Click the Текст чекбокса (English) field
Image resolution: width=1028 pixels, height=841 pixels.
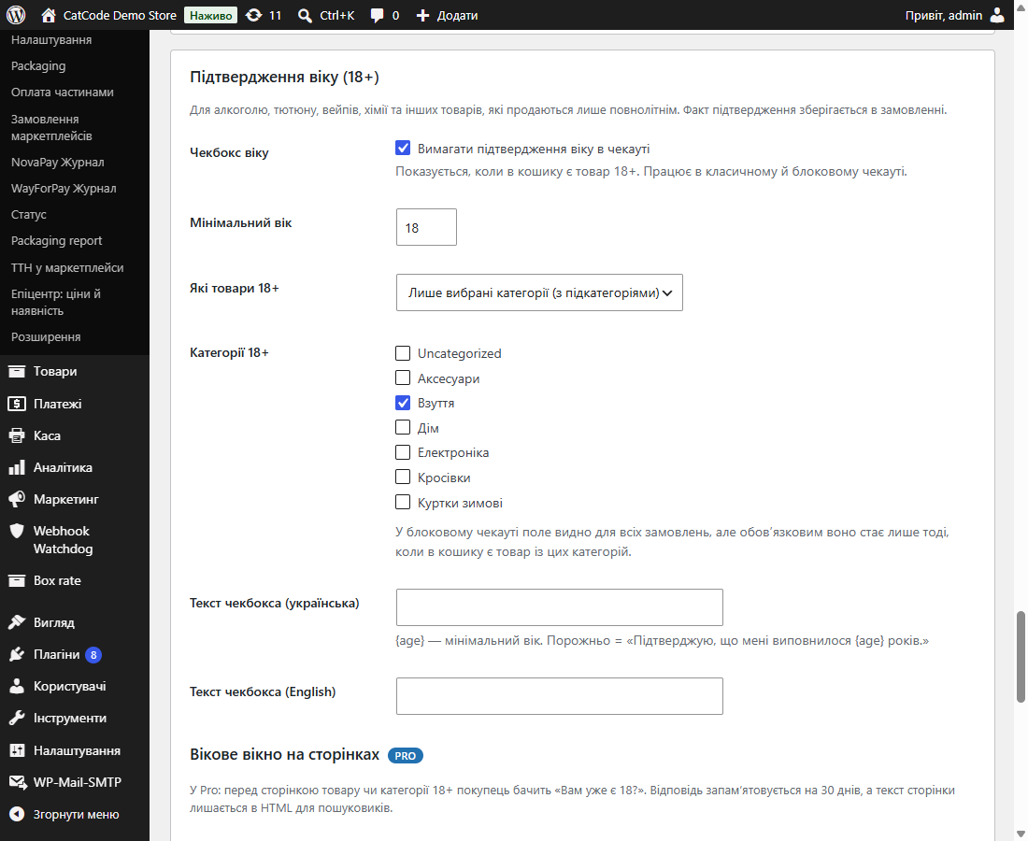(x=559, y=696)
